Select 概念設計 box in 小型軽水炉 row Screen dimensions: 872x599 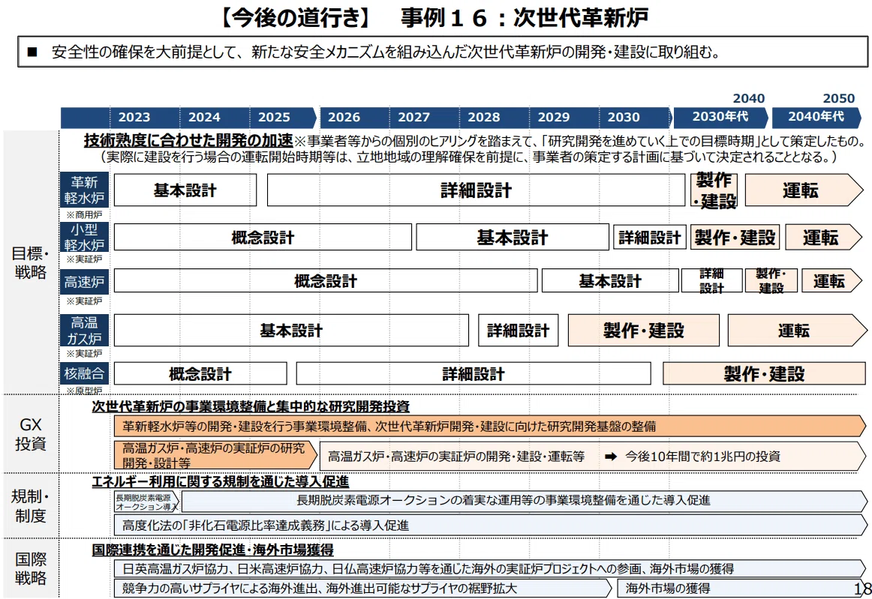tap(263, 237)
